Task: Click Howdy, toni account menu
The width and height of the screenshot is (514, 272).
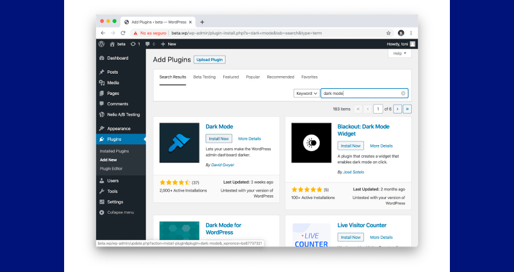Action: [401, 44]
